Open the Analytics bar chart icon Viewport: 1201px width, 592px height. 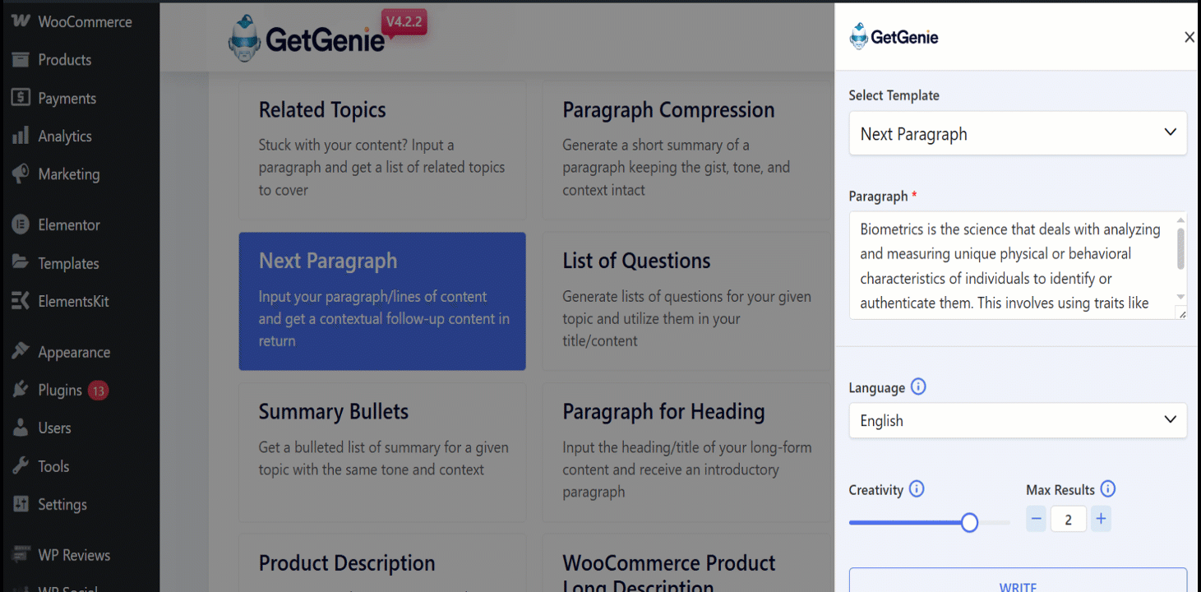tap(21, 136)
